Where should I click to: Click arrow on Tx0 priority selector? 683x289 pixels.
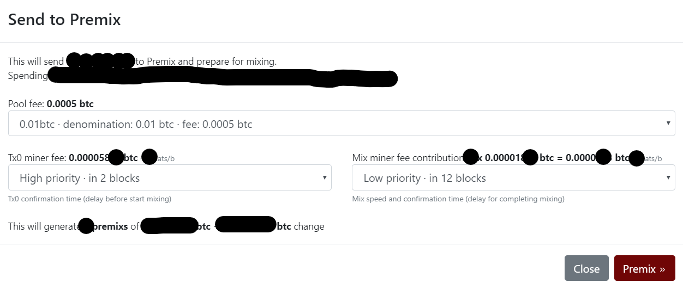(x=325, y=177)
